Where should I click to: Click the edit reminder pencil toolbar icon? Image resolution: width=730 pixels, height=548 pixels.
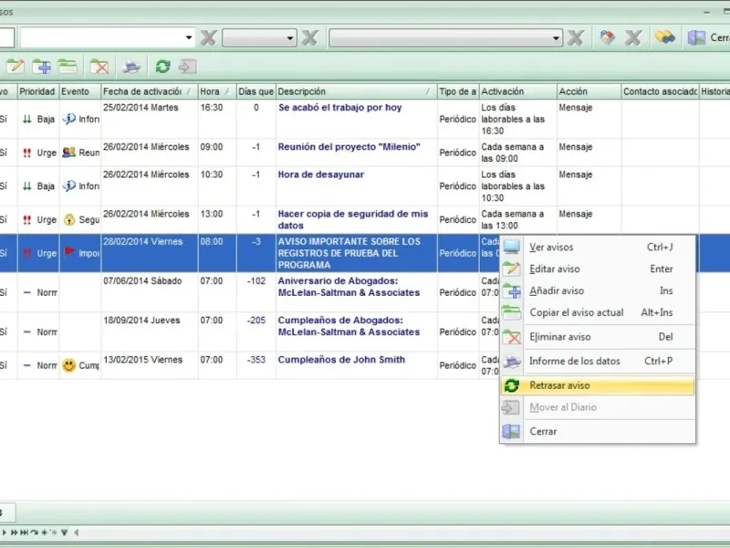tap(16, 67)
